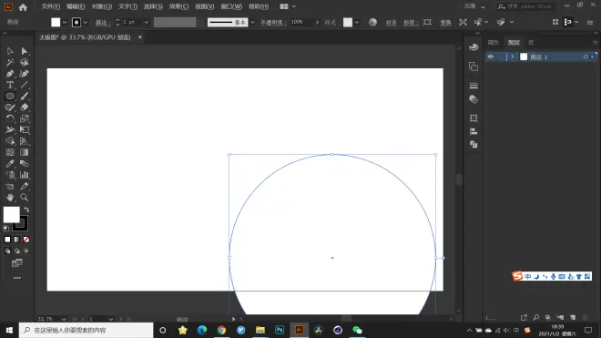The height and width of the screenshot is (338, 601).
Task: Set paint mode to Color
Action: (x=7, y=240)
